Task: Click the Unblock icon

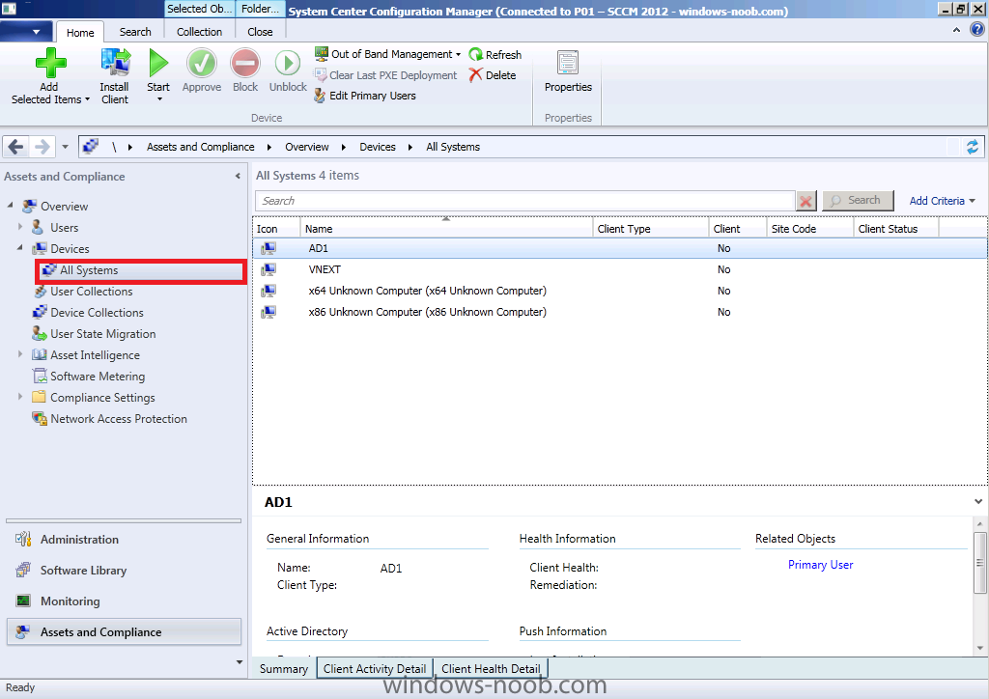Action: 288,63
